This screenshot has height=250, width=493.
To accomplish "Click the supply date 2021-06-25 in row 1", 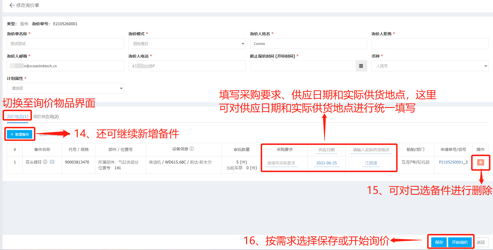I will [x=326, y=163].
